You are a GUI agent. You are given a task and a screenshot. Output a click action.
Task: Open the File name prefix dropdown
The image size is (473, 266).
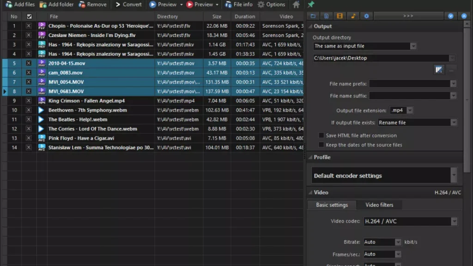click(454, 84)
